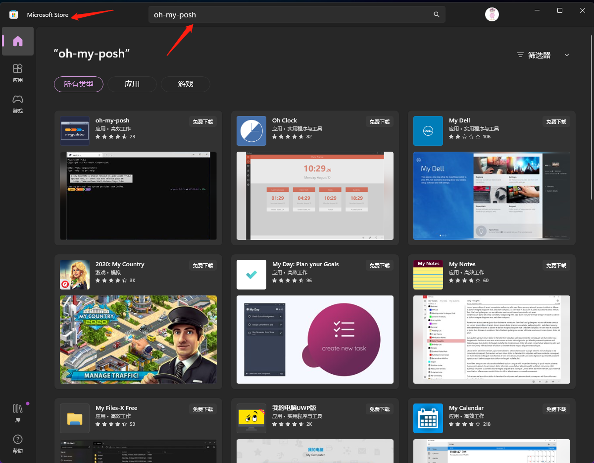
Task: Click inside the oh-my-posh search field
Action: point(287,14)
